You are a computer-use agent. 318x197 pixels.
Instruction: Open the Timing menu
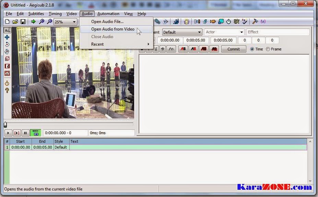[x=55, y=14]
